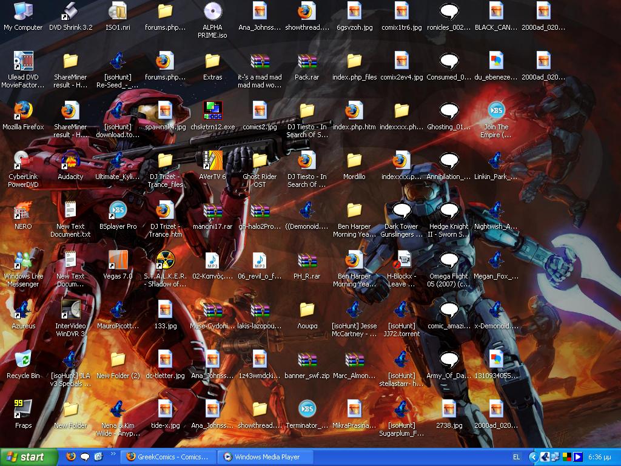This screenshot has width=621, height=466.
Task: Select the InterVideo WinDVR 3 shortcut
Action: (70, 319)
